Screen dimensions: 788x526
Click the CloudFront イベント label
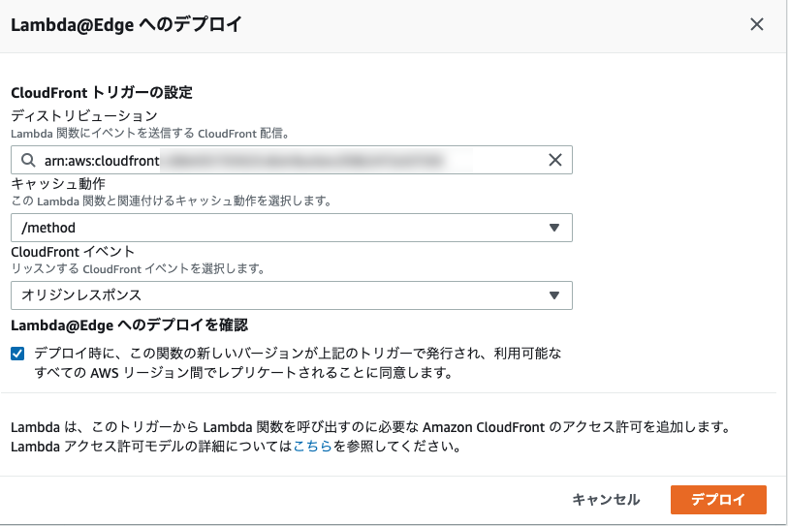tap(73, 252)
